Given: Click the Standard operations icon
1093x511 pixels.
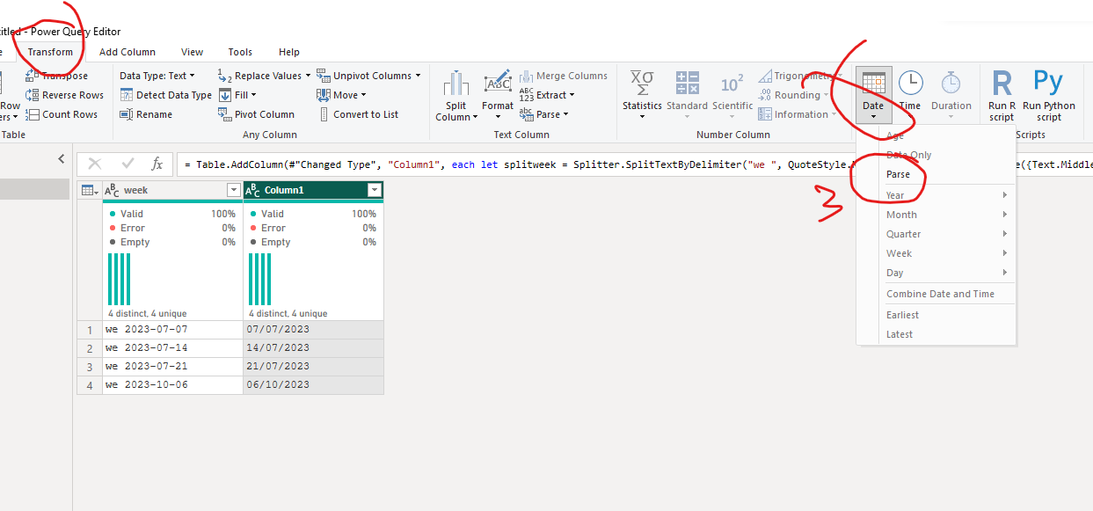Looking at the screenshot, I should tap(687, 83).
